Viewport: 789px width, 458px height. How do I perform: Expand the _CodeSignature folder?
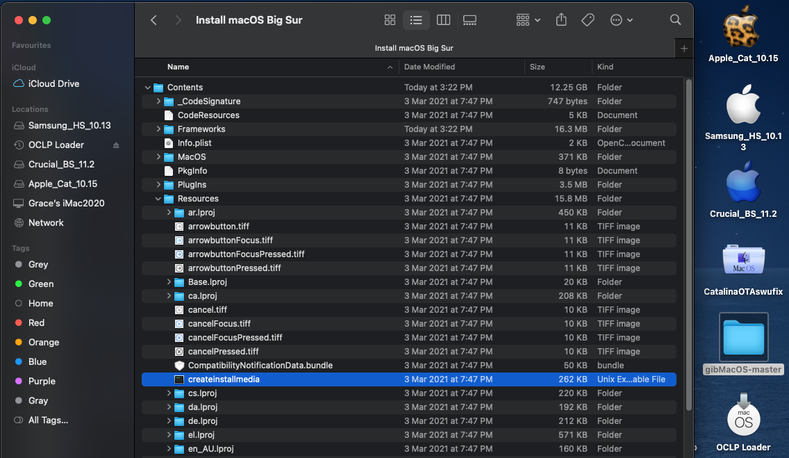pos(158,101)
